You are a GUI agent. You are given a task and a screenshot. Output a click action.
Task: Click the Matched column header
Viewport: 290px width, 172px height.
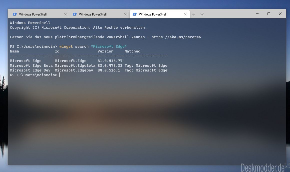[132, 51]
